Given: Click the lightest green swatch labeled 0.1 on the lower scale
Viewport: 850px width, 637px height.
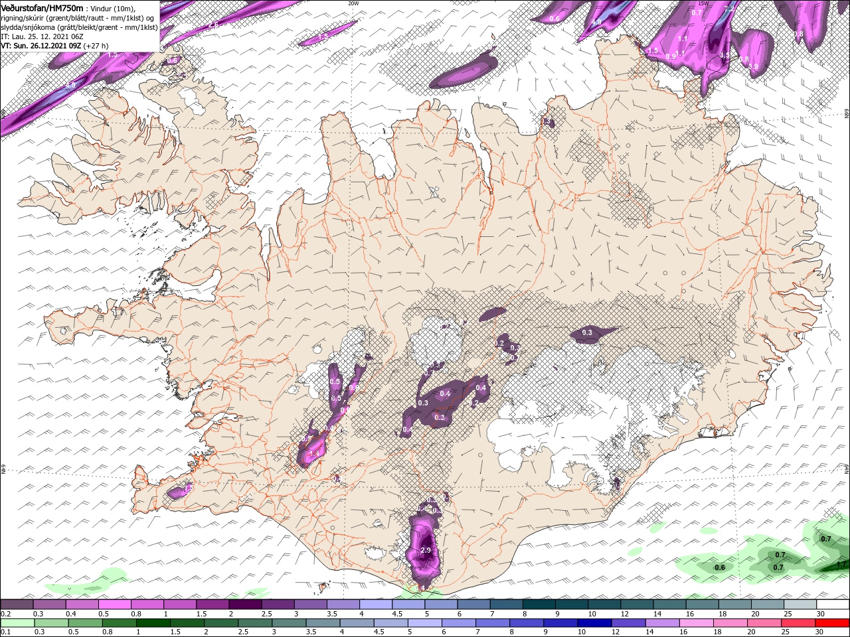Looking at the screenshot, I should [17, 622].
